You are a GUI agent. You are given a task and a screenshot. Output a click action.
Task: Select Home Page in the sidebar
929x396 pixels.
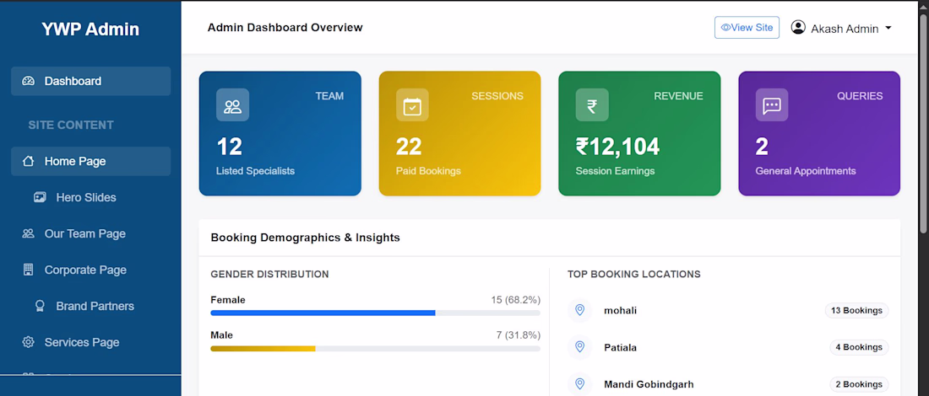pos(90,162)
